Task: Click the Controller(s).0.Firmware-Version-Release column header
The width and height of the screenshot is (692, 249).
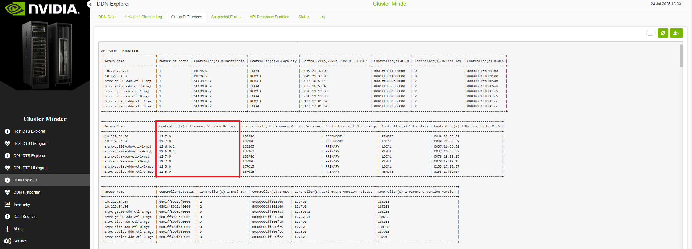Action: (198, 126)
